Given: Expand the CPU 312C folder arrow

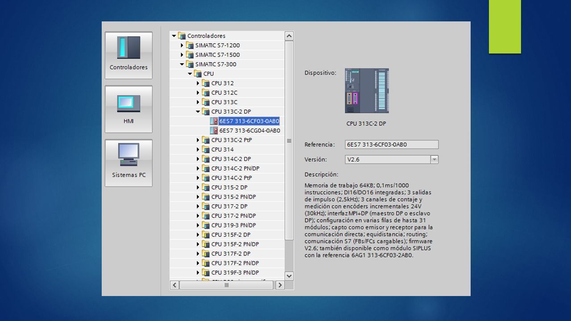Looking at the screenshot, I should [x=198, y=92].
